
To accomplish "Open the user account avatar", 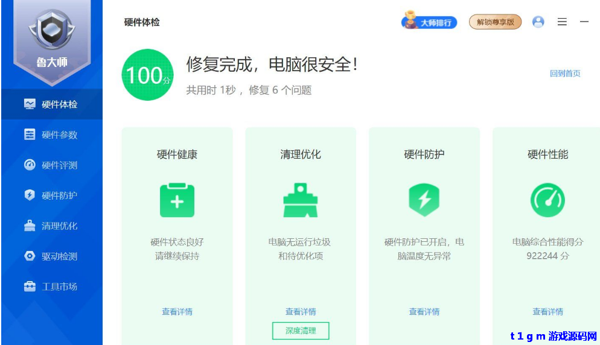I will (538, 22).
